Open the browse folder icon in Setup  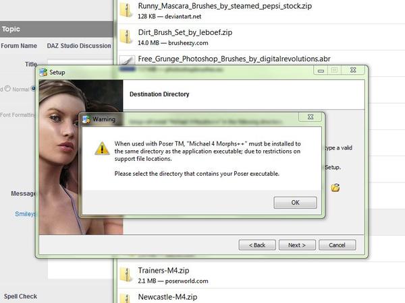pyautogui.click(x=335, y=188)
